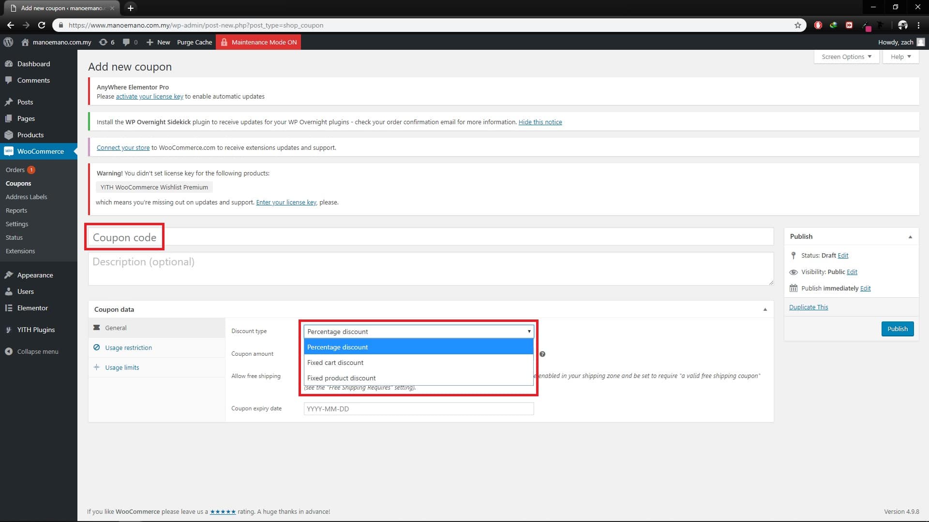The width and height of the screenshot is (929, 522).
Task: Select the General coupon data tab
Action: 157,328
